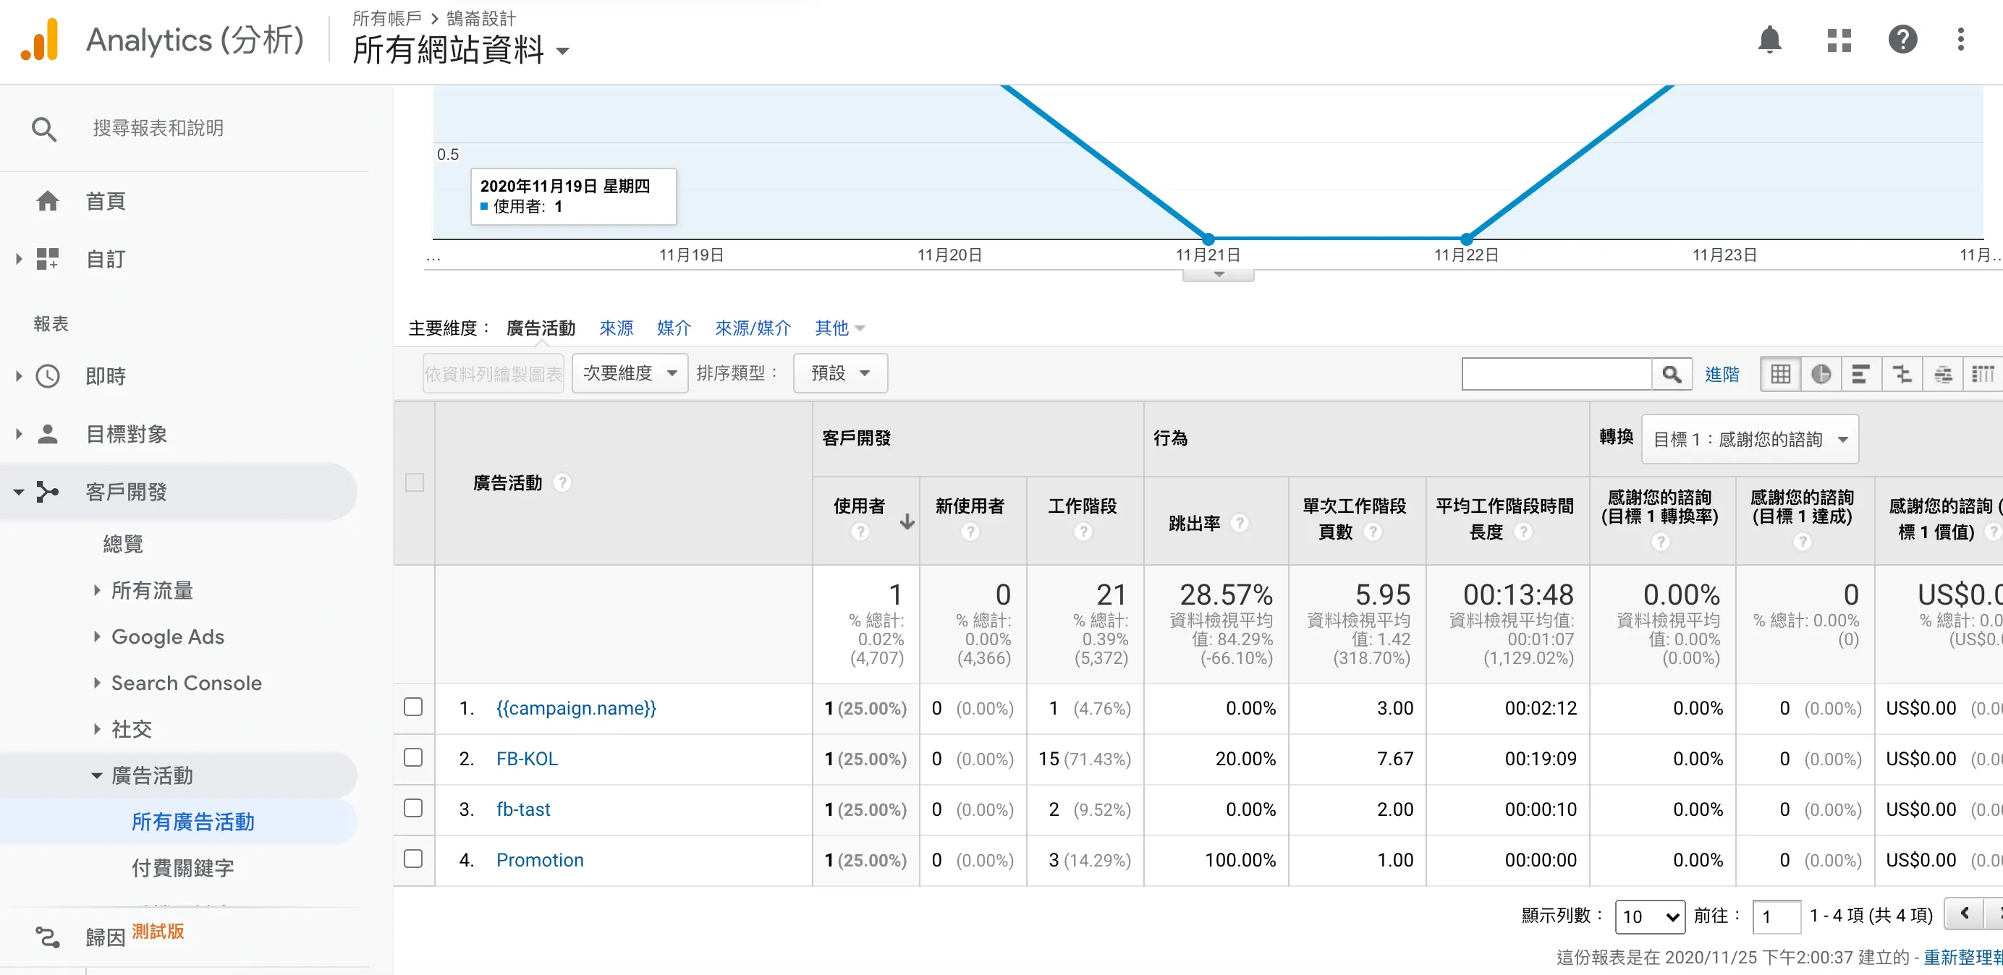Viewport: 2003px width, 975px height.
Task: Click the table search input field
Action: point(1557,374)
